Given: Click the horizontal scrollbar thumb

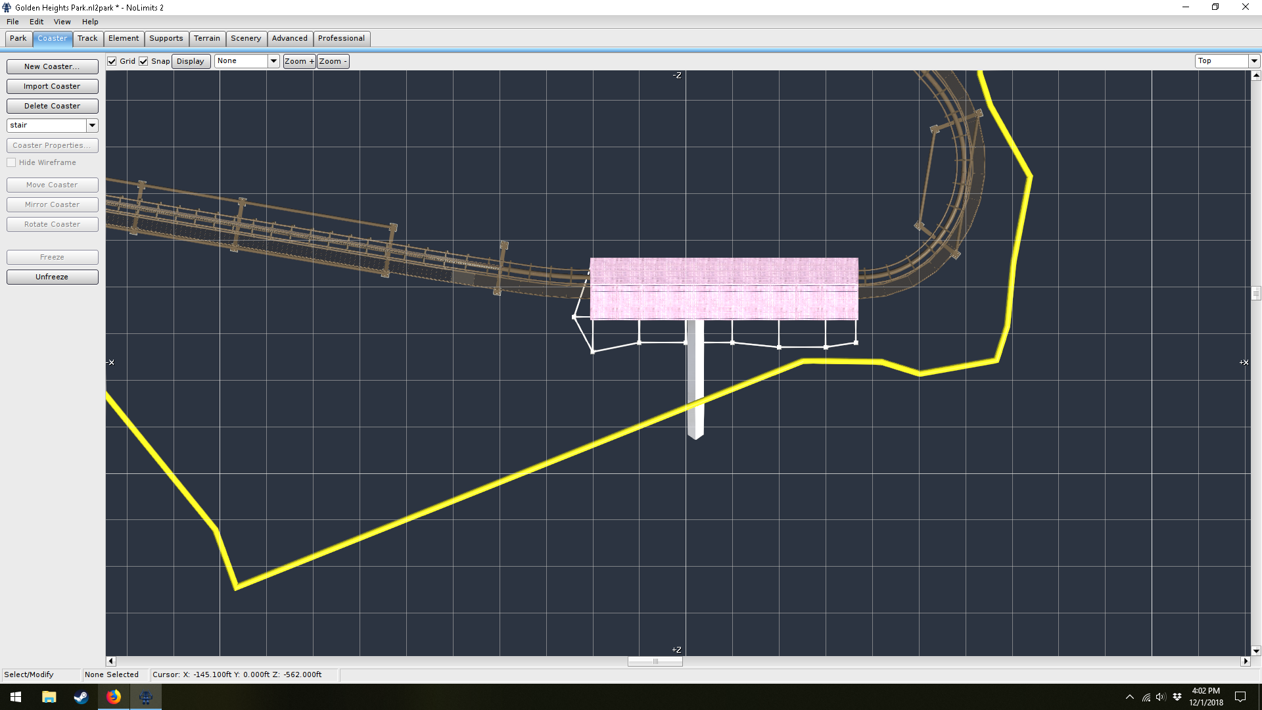Looking at the screenshot, I should coord(655,661).
